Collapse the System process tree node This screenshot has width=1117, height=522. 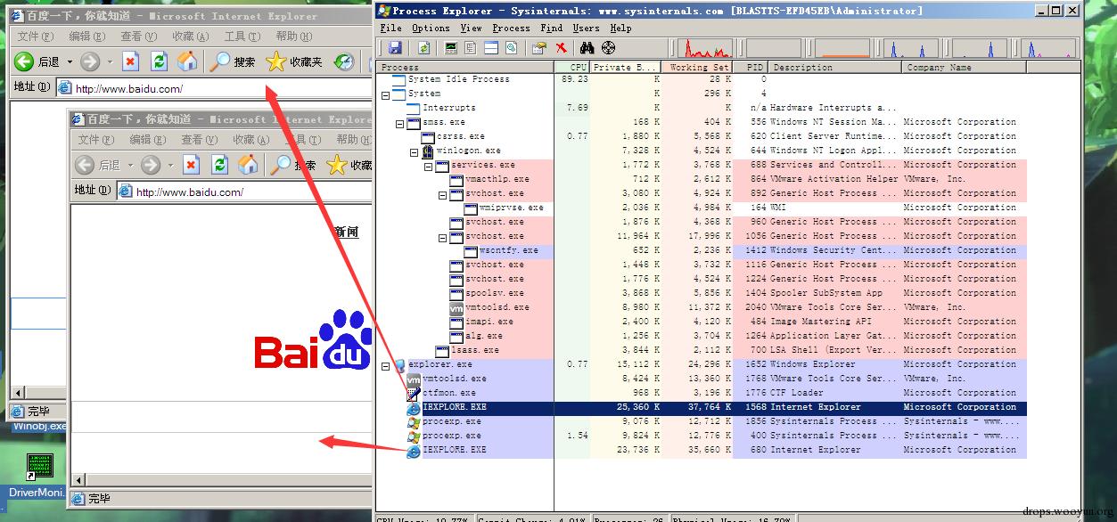pos(385,94)
